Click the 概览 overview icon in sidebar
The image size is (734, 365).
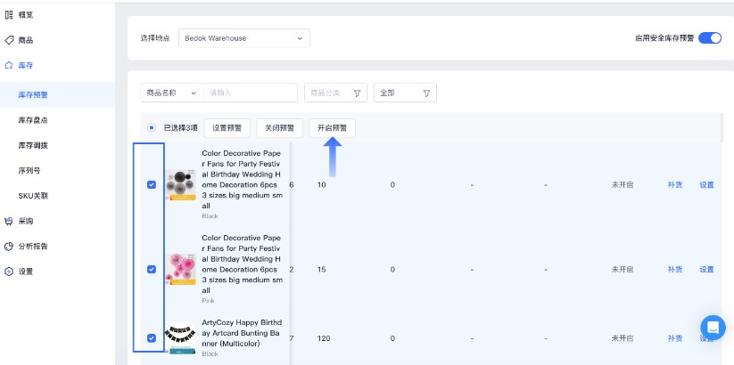pyautogui.click(x=9, y=15)
